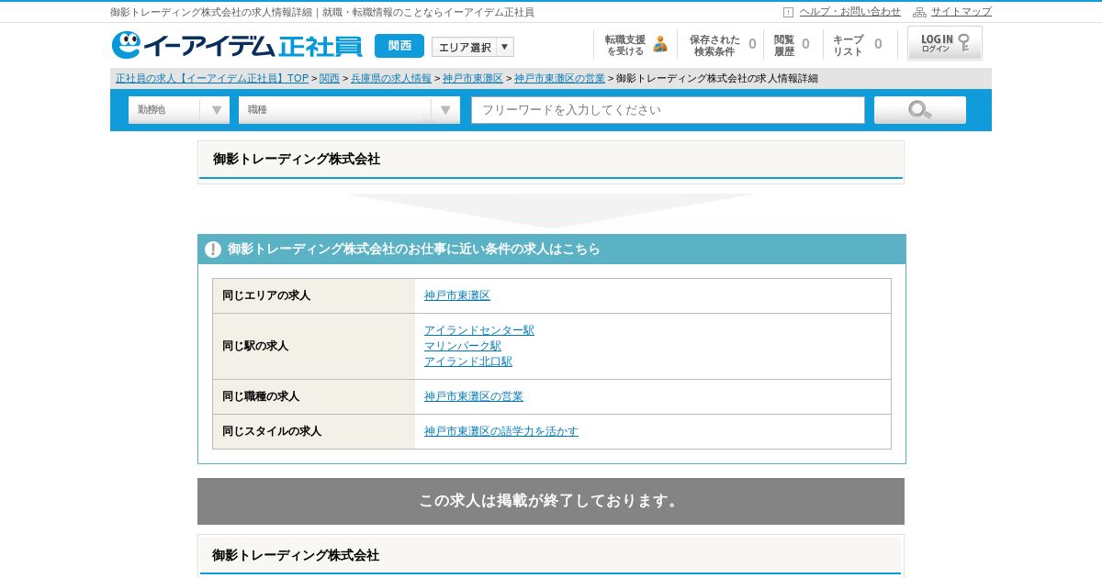
Task: Open the エリア選択 dropdown
Action: pyautogui.click(x=473, y=47)
